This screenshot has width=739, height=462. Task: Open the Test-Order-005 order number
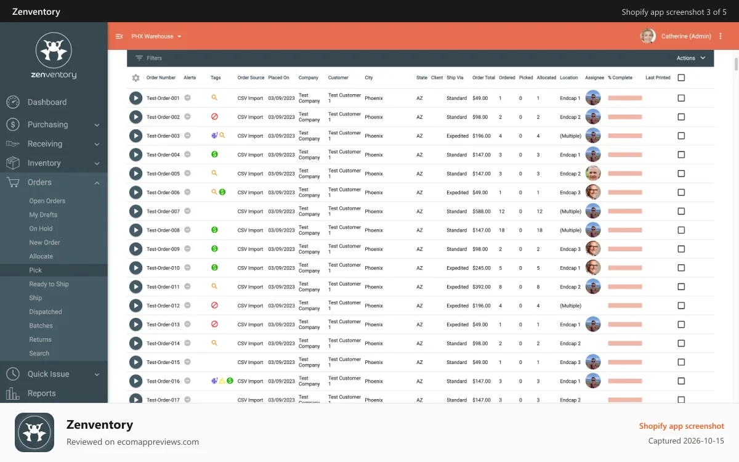pyautogui.click(x=163, y=174)
